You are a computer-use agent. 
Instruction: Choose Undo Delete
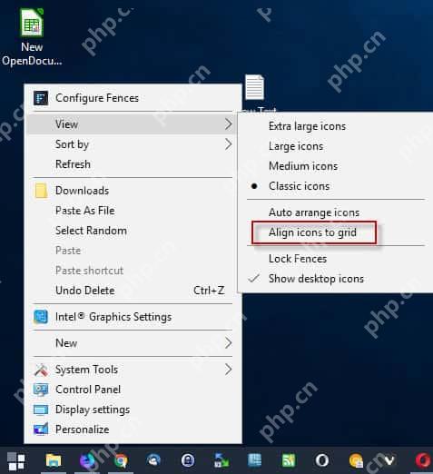132,291
